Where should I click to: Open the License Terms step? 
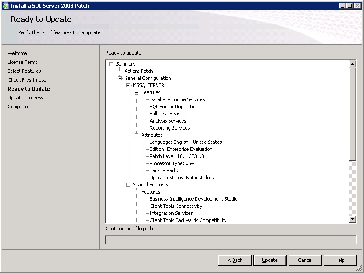pyautogui.click(x=23, y=62)
